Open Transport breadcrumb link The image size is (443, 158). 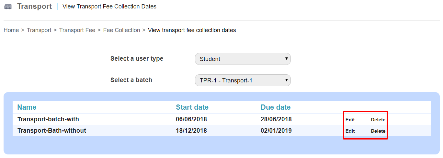pos(39,30)
